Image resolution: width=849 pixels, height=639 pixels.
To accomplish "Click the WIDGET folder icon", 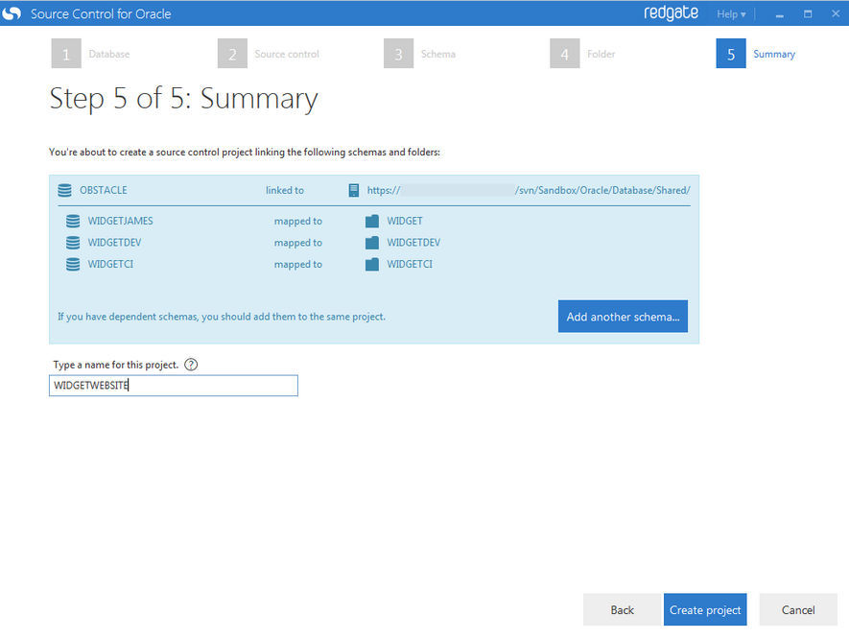I will click(372, 221).
